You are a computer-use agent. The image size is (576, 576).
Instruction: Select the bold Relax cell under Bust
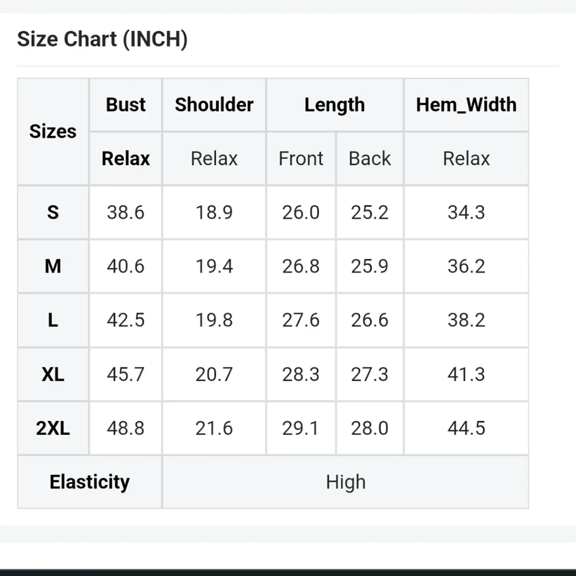(126, 158)
